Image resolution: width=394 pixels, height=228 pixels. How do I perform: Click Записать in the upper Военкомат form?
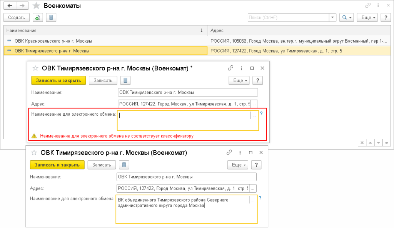click(x=103, y=81)
